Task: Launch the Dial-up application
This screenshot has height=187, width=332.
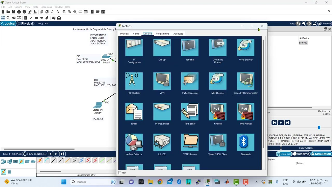Action: [x=162, y=48]
